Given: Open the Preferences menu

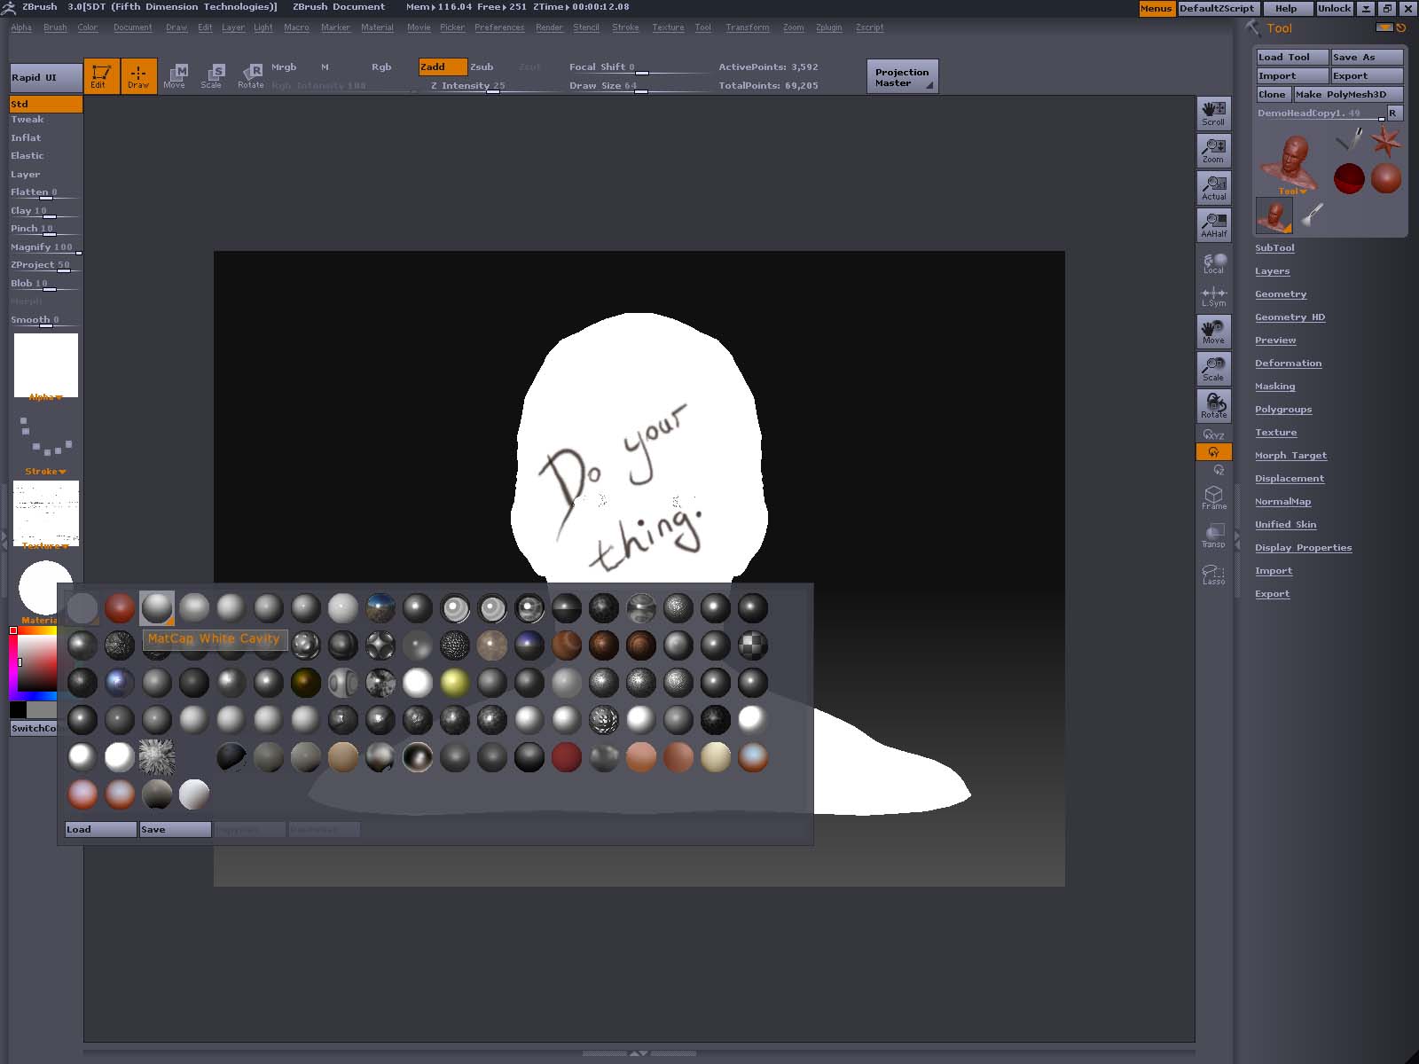Looking at the screenshot, I should 498,27.
